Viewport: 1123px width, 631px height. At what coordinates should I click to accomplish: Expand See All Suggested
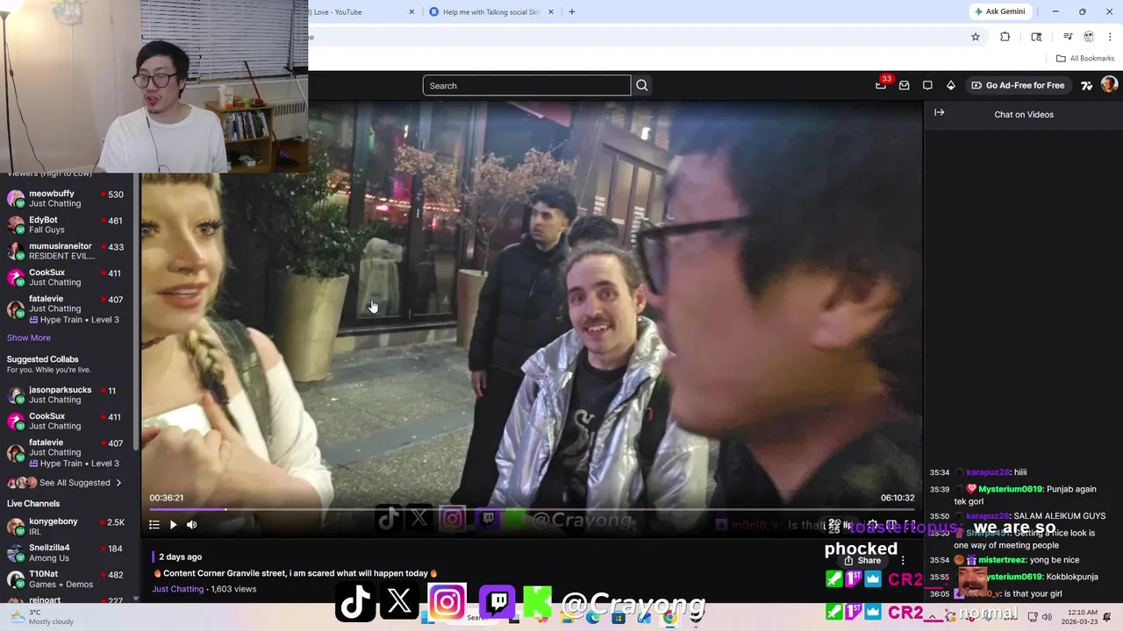tap(65, 482)
